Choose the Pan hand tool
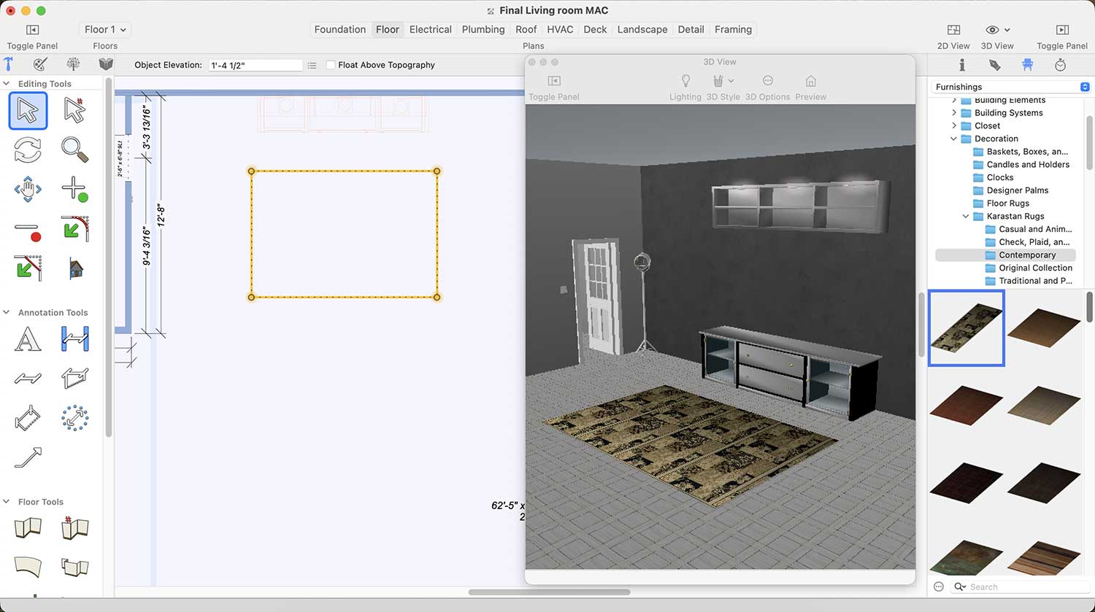1095x612 pixels. coord(28,190)
